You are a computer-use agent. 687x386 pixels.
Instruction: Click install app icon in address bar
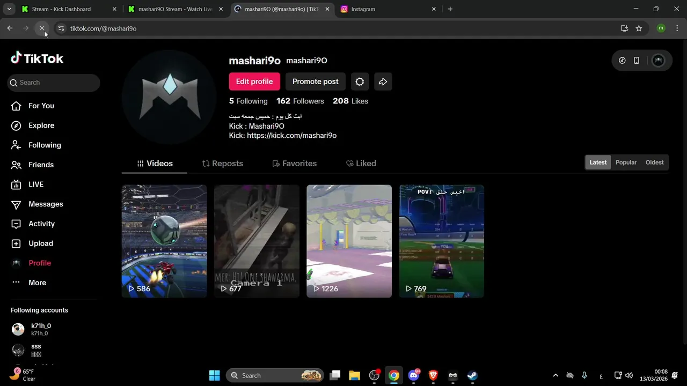click(x=624, y=28)
